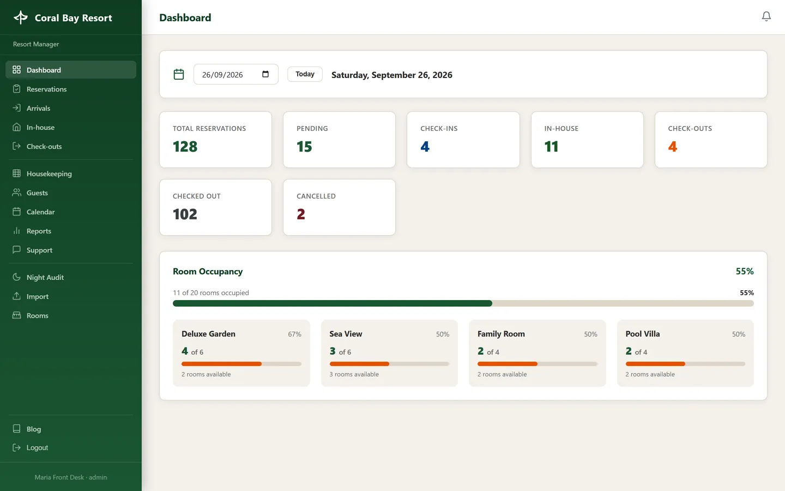The height and width of the screenshot is (491, 785).
Task: Open the Reservations menu item
Action: coord(71,89)
